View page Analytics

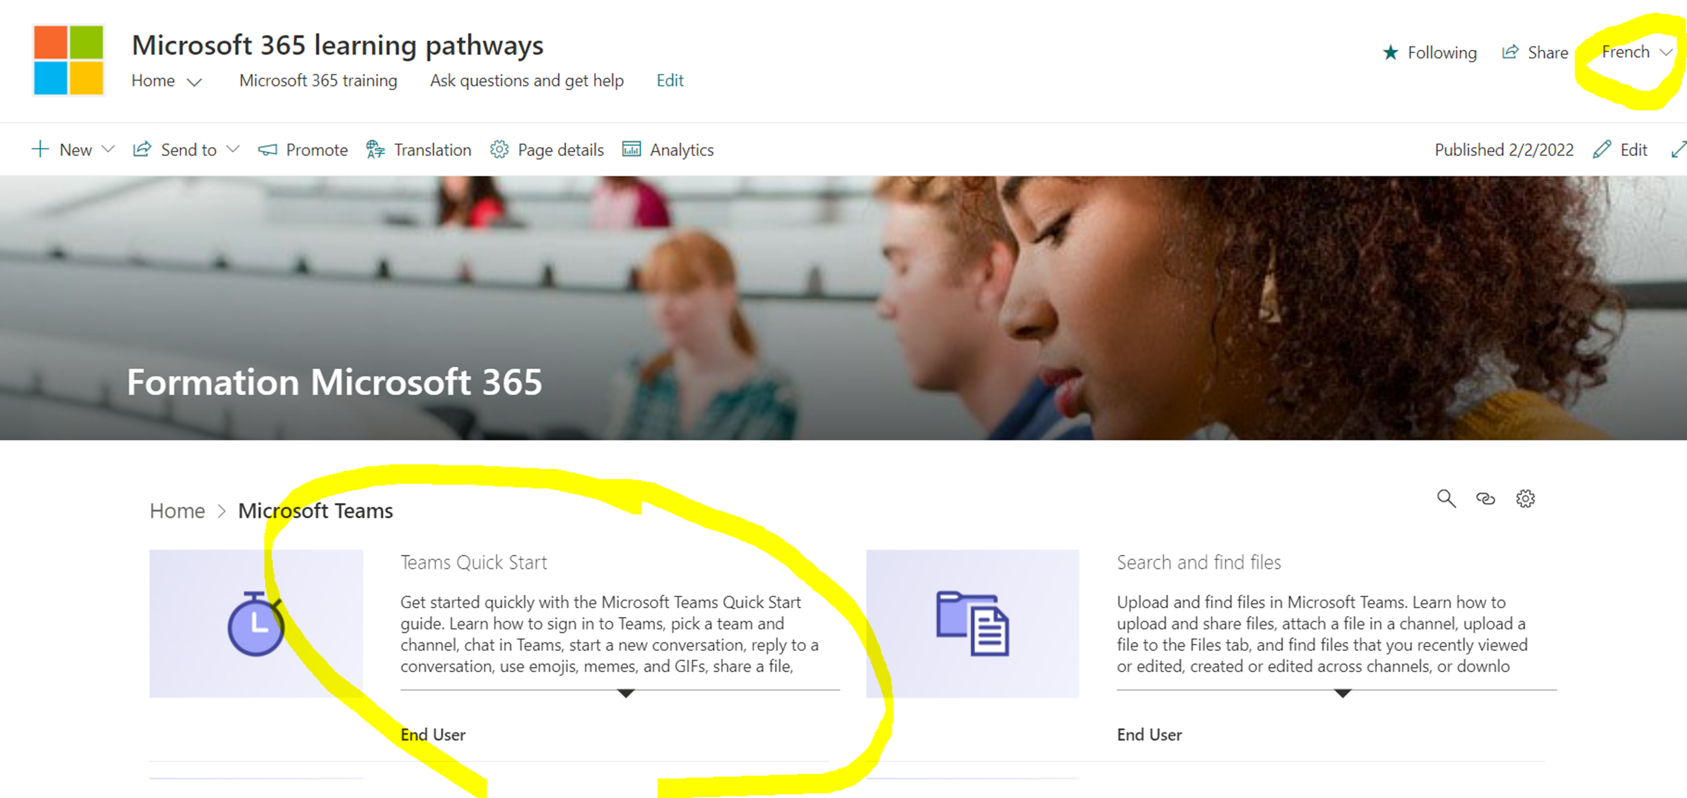[667, 150]
